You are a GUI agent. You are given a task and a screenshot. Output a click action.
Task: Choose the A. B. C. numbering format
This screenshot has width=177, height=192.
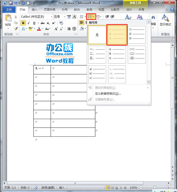(x=117, y=55)
